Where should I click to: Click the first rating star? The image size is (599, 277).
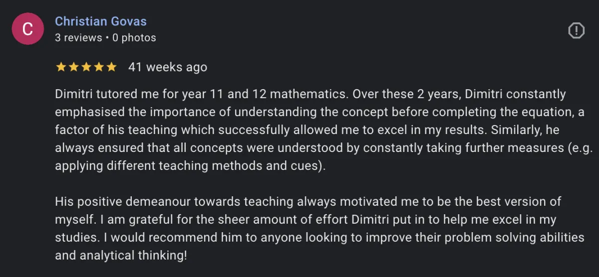point(61,67)
